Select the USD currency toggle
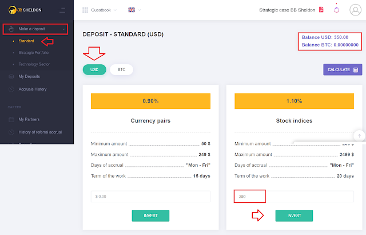This screenshot has width=366, height=235. click(94, 70)
